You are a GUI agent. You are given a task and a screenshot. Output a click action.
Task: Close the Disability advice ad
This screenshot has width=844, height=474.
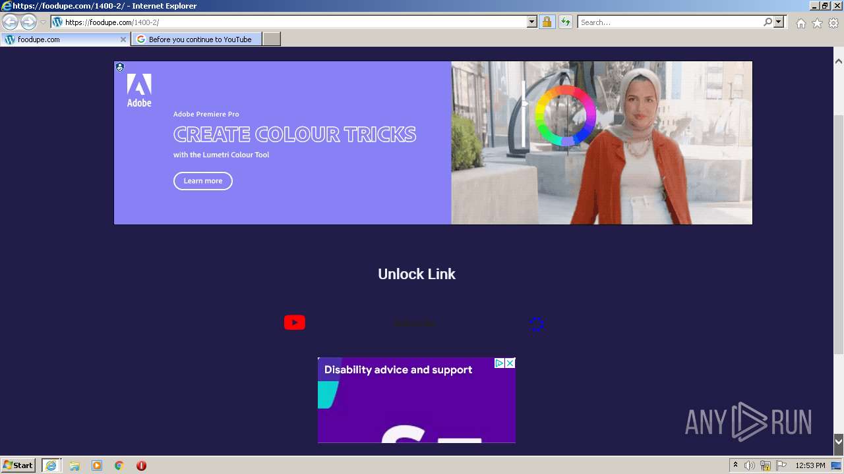(x=510, y=363)
